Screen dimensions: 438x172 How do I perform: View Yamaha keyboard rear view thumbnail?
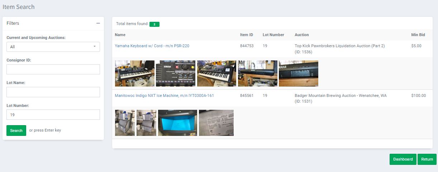299,73
